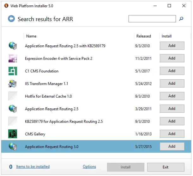Image resolution: width=193 pixels, height=176 pixels.
Task: Select the C1 CMS Foundation row name
Action: pyautogui.click(x=42, y=71)
